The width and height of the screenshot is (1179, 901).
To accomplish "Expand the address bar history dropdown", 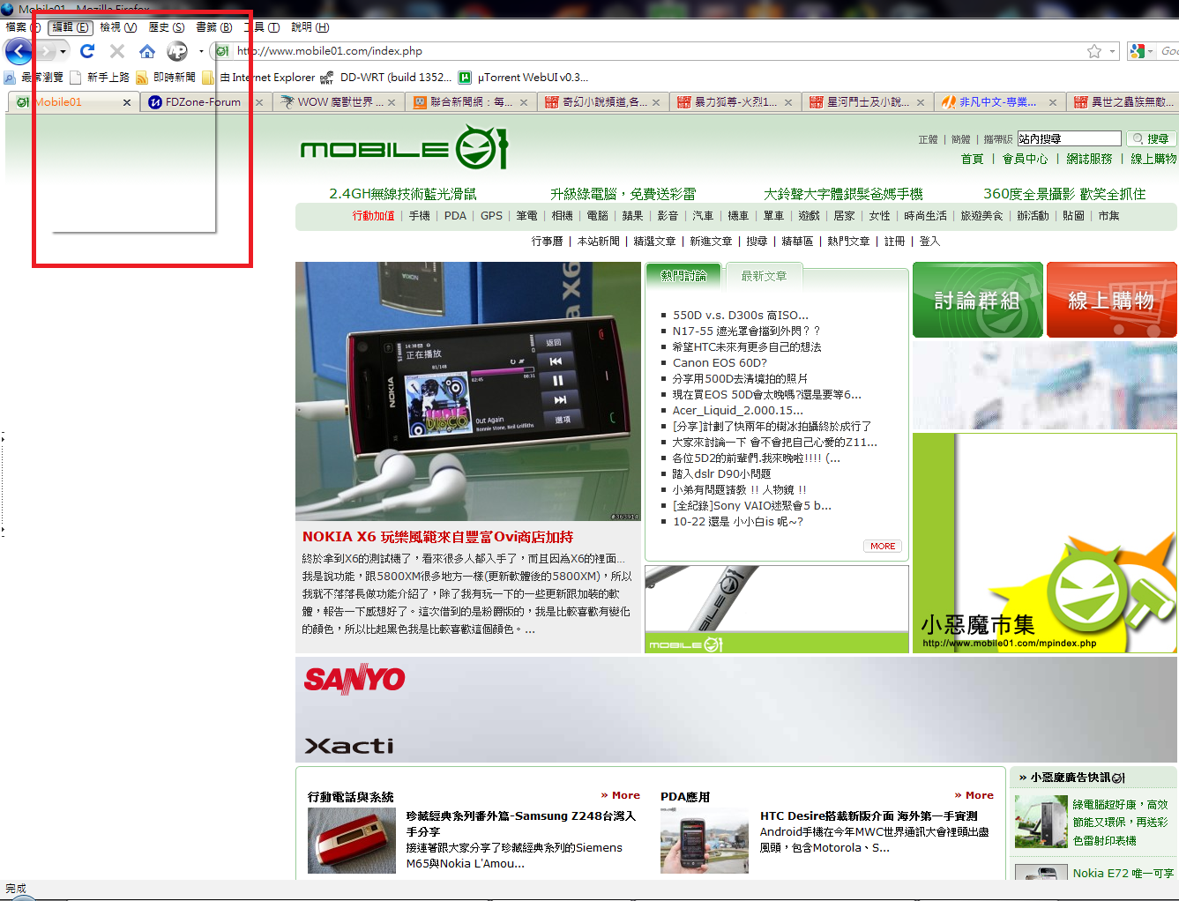I will (x=1112, y=51).
